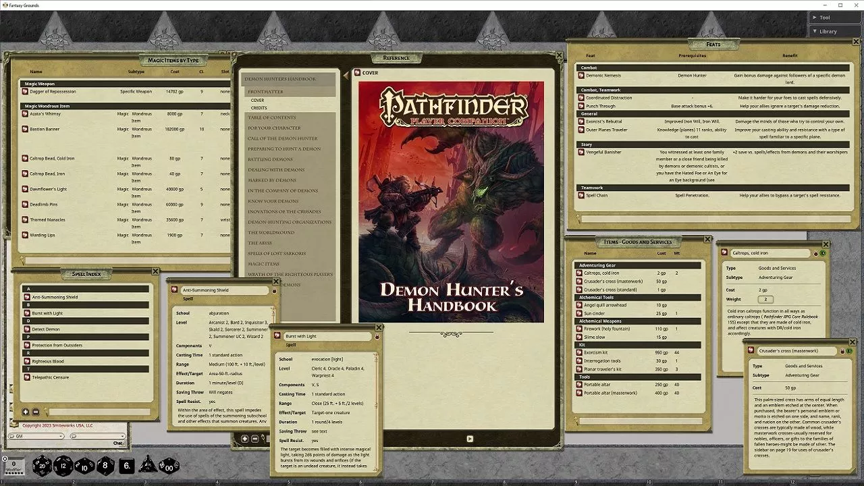Select Protection from Outsiders in Spell Index
The height and width of the screenshot is (486, 864).
(x=57, y=345)
